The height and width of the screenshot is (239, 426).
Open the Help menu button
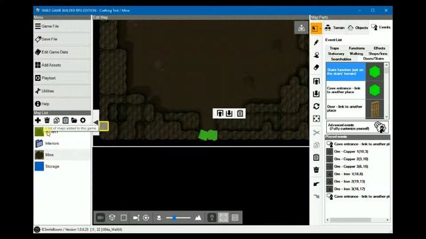[x=62, y=104]
